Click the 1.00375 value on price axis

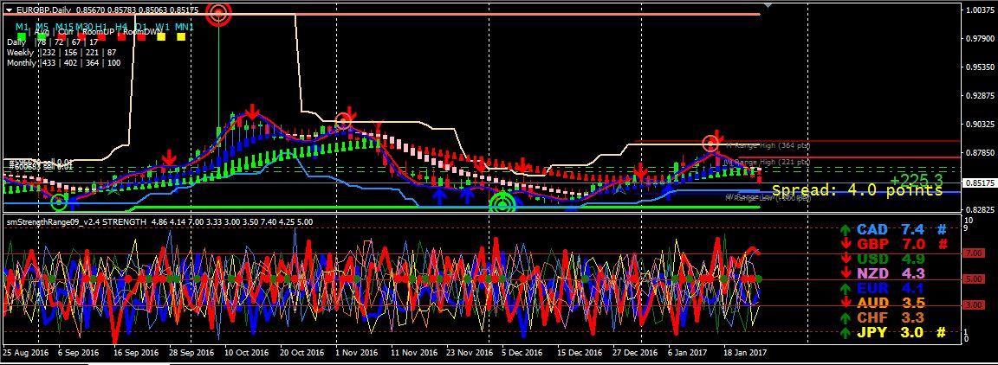(x=979, y=10)
